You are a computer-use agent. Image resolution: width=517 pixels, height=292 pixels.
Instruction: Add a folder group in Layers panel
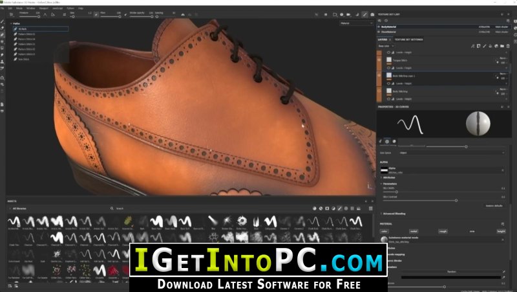(502, 46)
